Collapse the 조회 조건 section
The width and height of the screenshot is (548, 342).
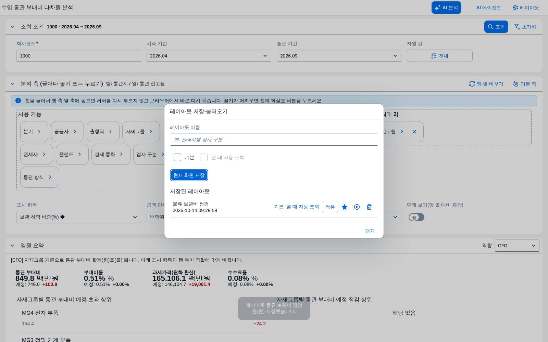tap(12, 27)
